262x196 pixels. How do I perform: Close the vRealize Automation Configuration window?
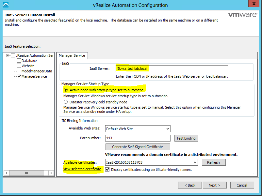point(254,4)
